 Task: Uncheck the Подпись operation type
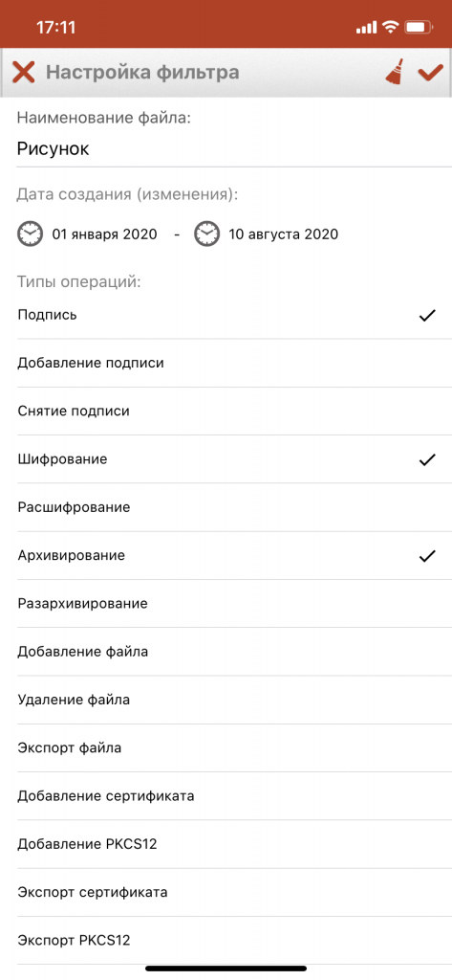(226, 315)
